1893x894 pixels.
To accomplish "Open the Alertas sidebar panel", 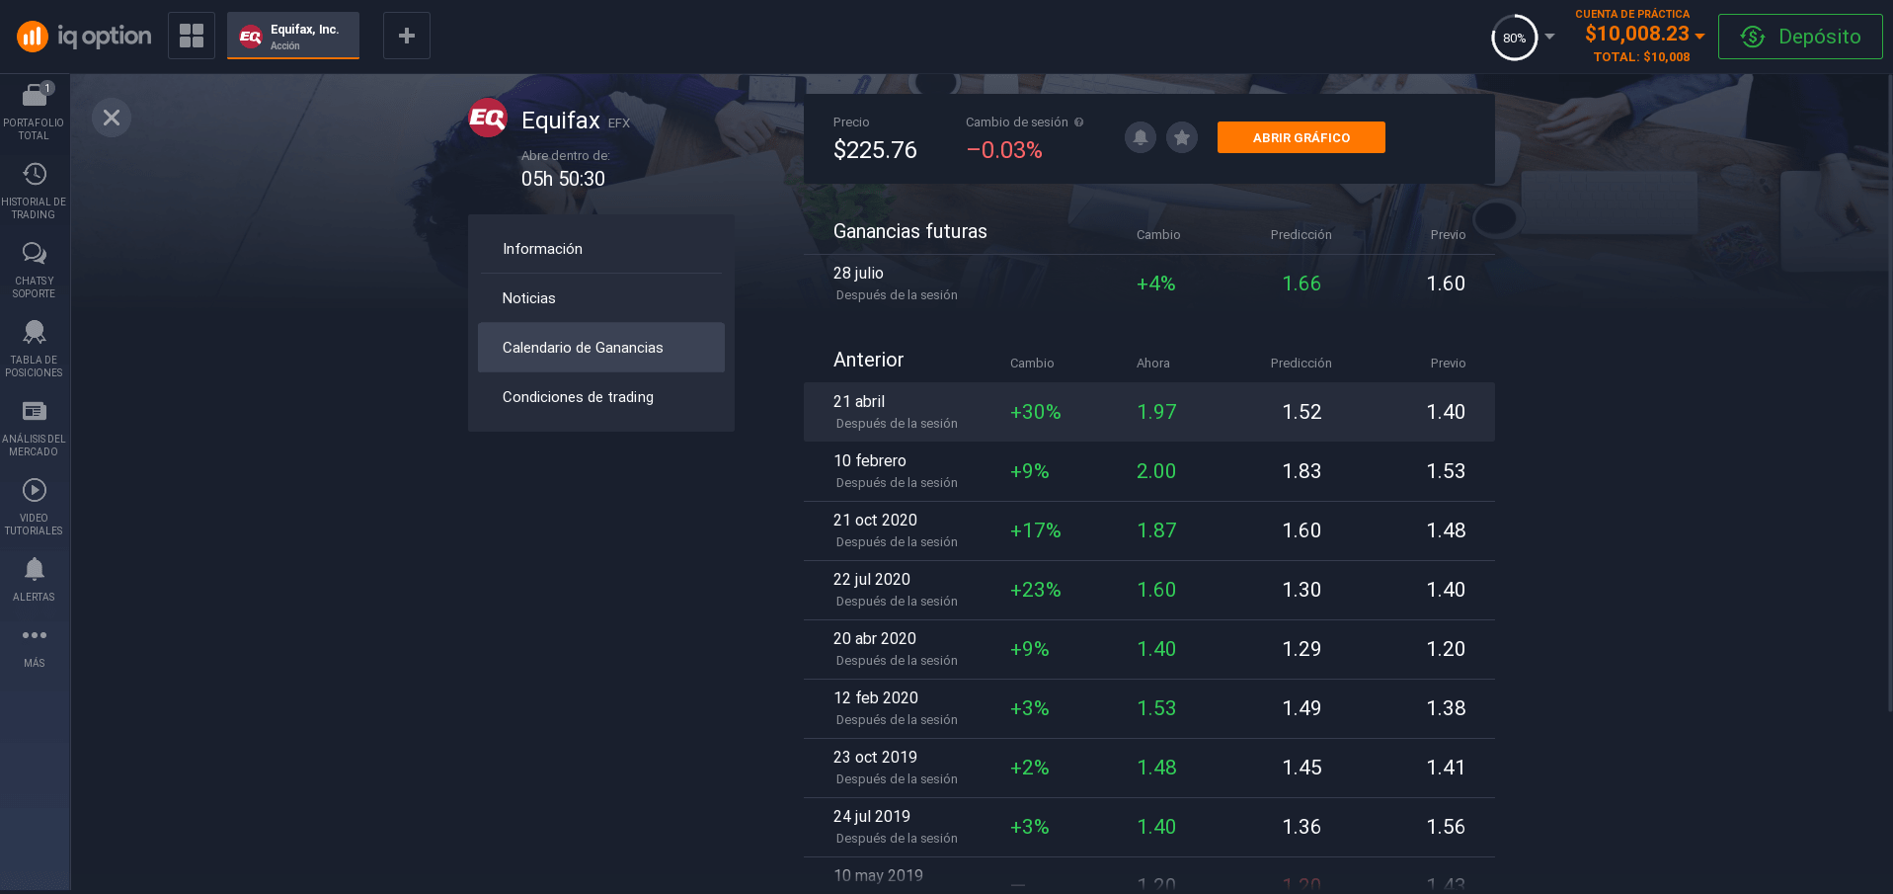I will click(x=34, y=579).
